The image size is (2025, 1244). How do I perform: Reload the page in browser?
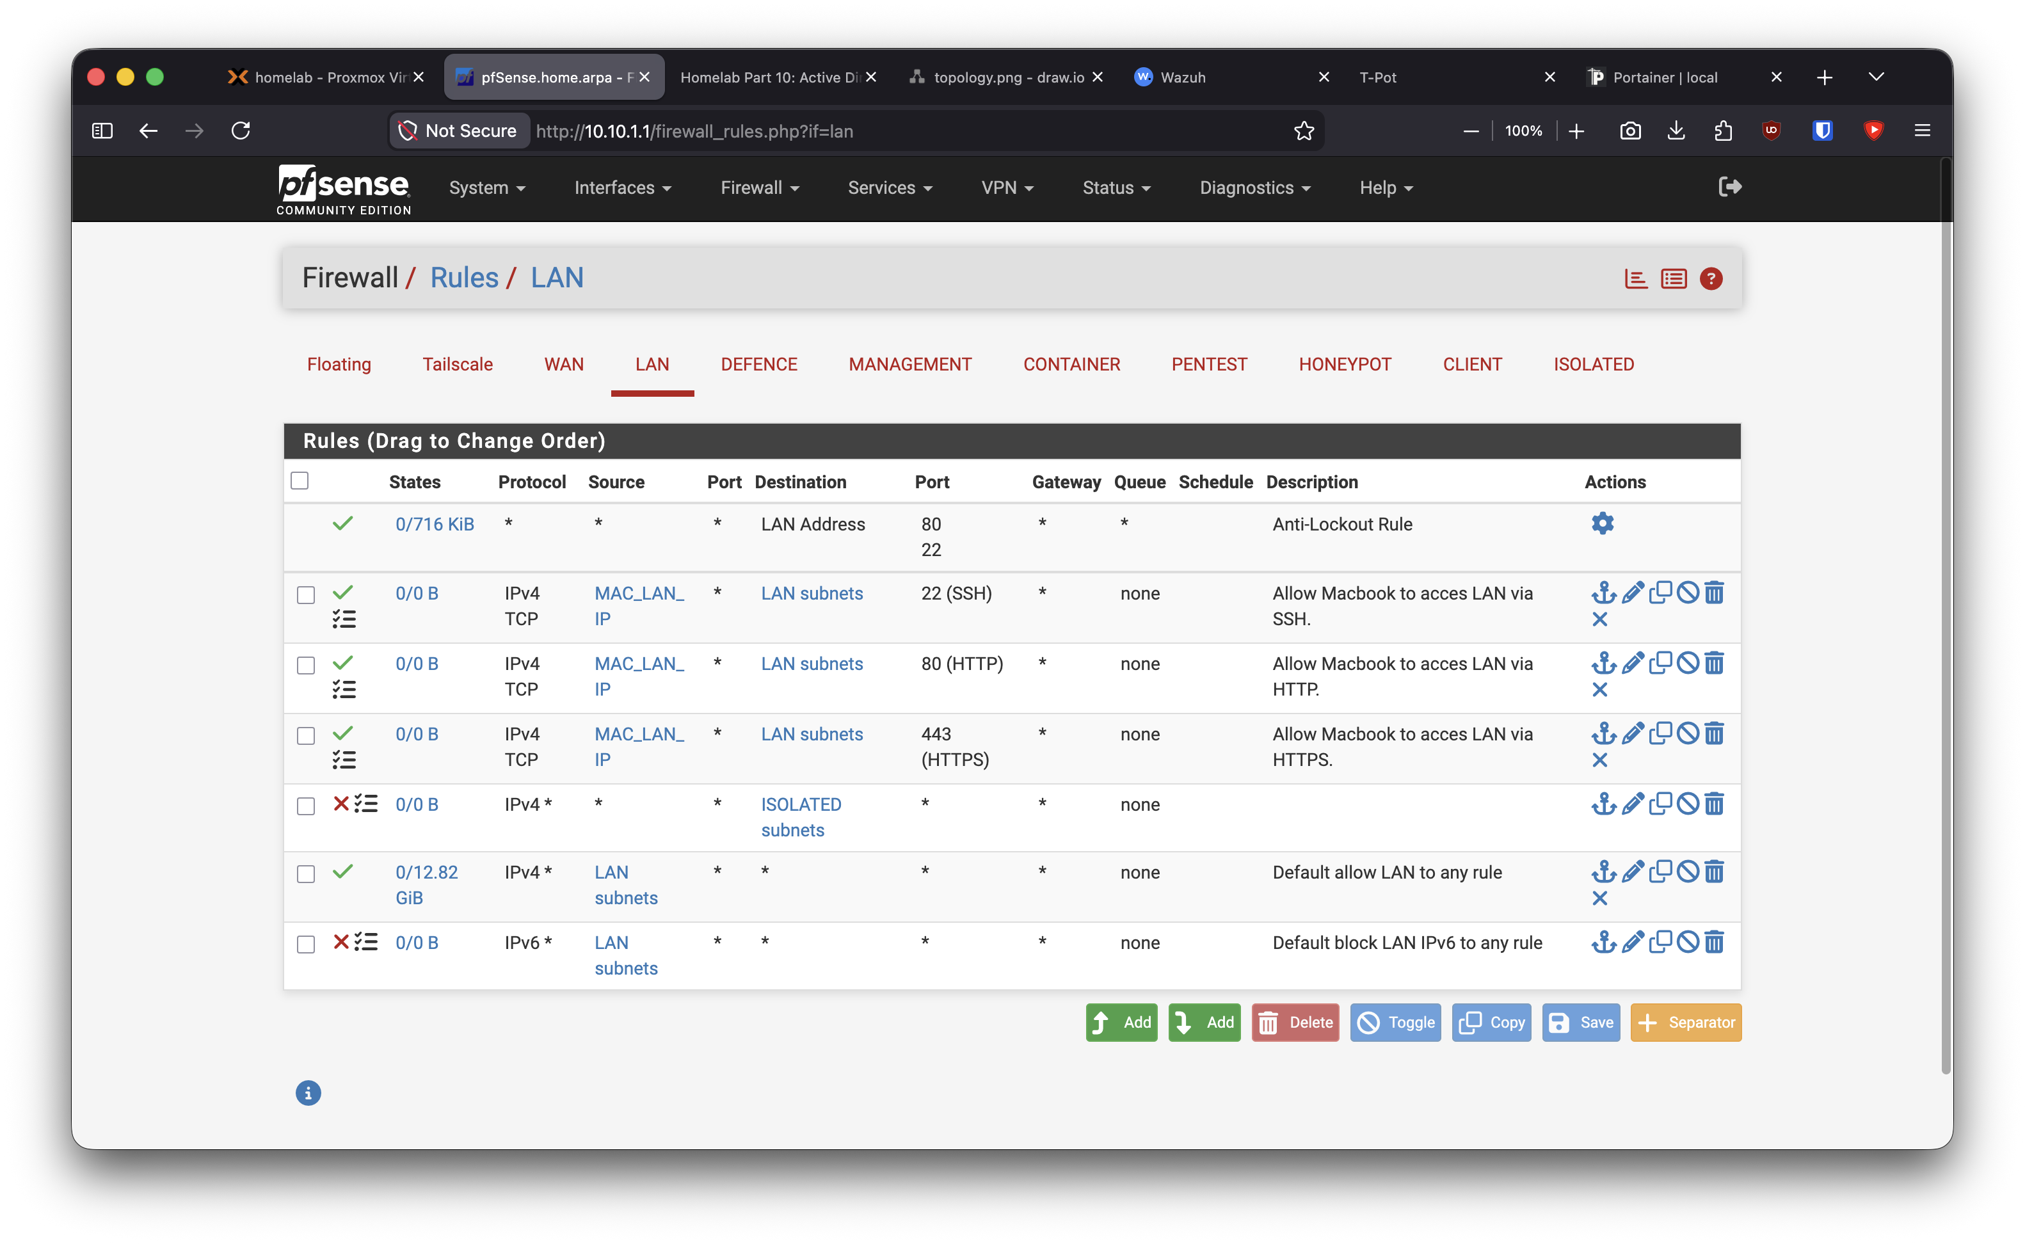(240, 131)
